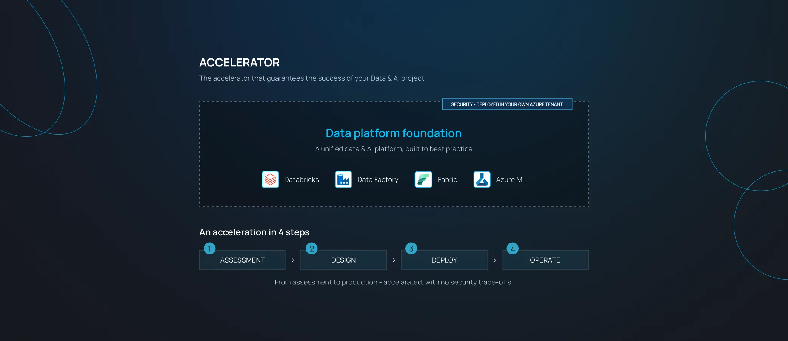Click the arrow between Deploy and Operate

495,260
